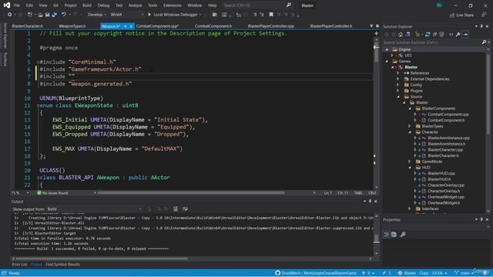Screen dimensions: 493x277
Task: Click the Alphabetical sort icon in Properties panel
Action: pos(394,234)
